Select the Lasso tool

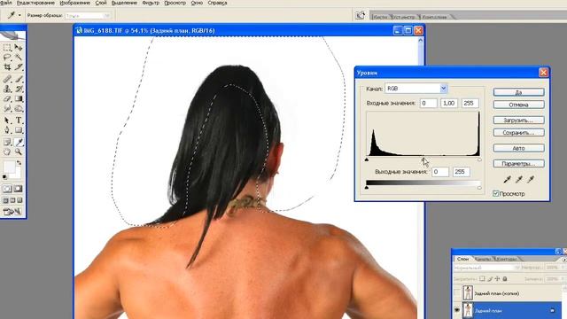pos(7,57)
